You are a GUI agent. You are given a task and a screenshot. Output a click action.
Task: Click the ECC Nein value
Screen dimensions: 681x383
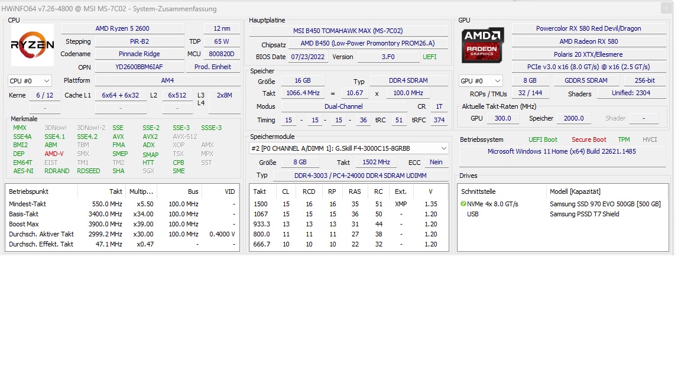(x=436, y=162)
